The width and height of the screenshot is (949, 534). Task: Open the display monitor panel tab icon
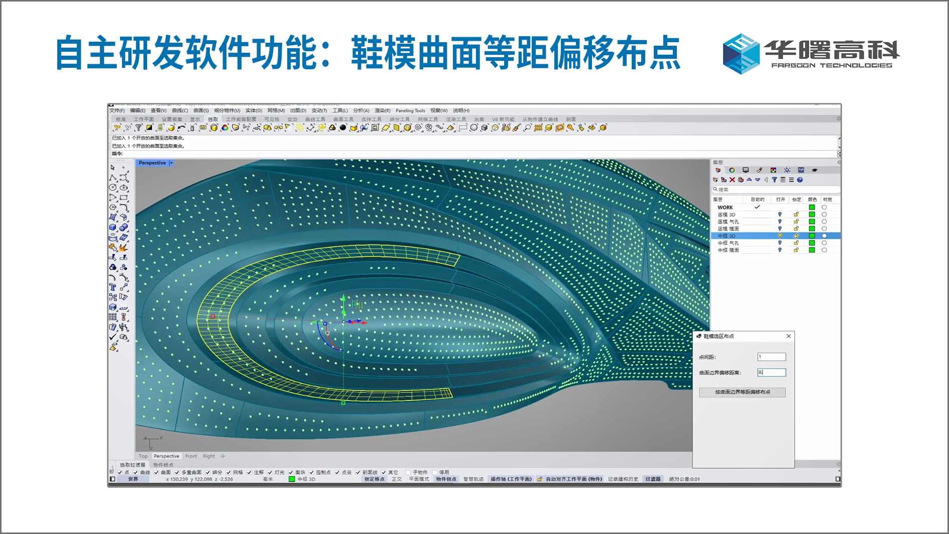[x=746, y=170]
